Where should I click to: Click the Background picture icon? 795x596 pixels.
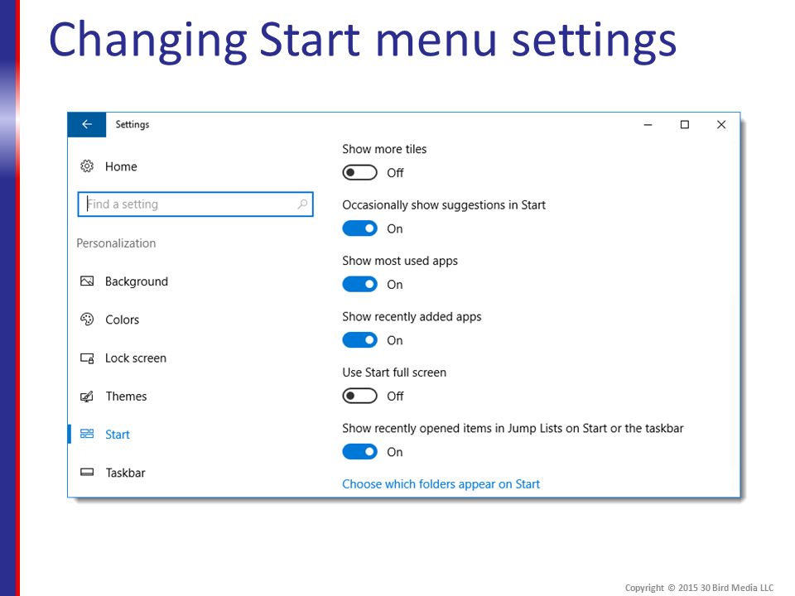87,281
